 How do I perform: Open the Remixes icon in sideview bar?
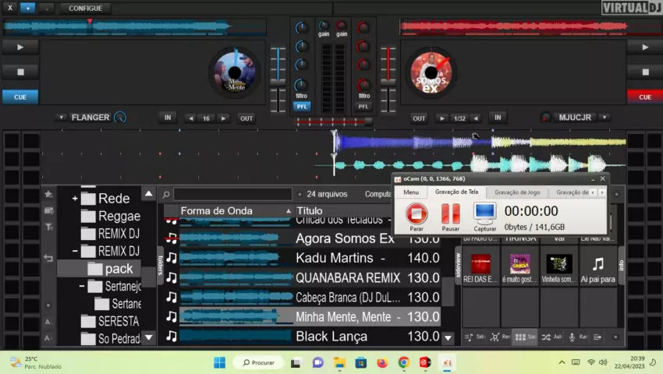tap(495, 337)
